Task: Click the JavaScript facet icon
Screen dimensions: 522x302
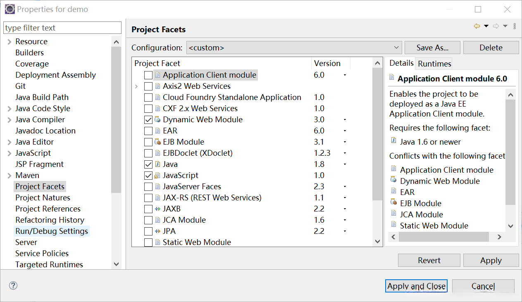Action: pos(157,175)
